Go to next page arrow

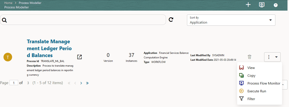point(81,83)
